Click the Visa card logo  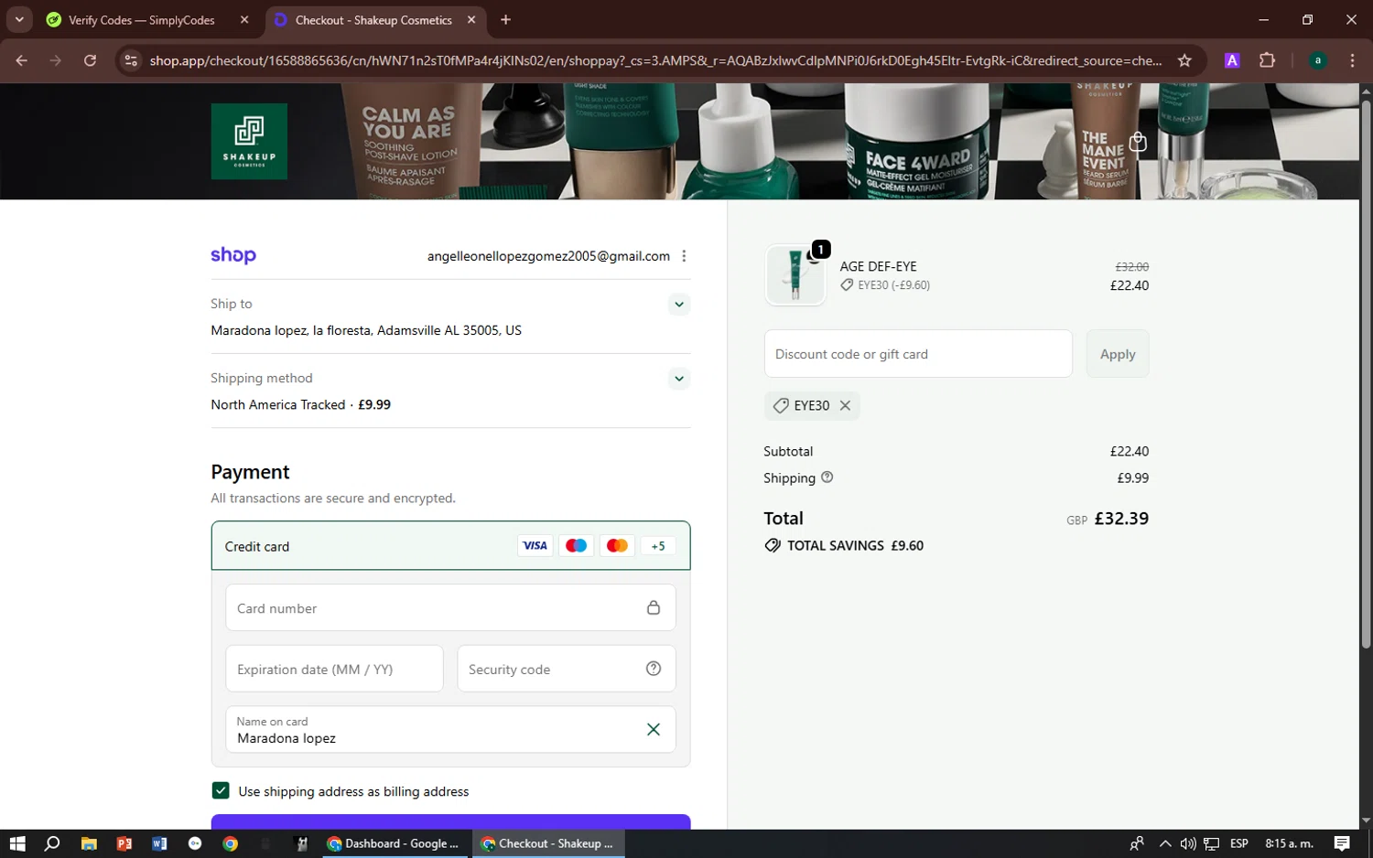(x=535, y=546)
